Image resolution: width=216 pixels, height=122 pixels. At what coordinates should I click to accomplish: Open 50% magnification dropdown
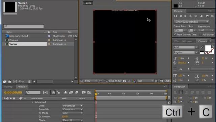pos(91,81)
